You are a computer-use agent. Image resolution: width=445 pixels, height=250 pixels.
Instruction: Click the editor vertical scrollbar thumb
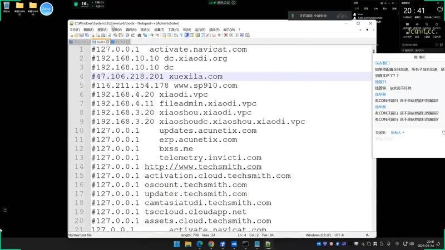pyautogui.click(x=373, y=52)
